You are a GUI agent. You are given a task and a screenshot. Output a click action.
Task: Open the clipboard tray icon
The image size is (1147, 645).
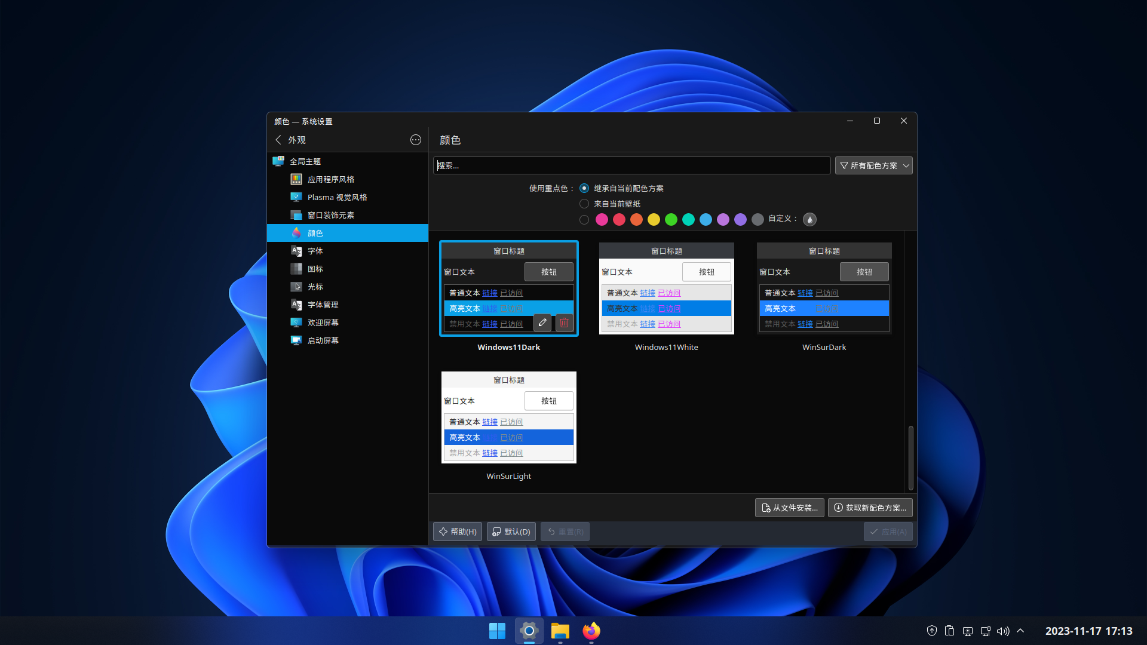coord(949,631)
